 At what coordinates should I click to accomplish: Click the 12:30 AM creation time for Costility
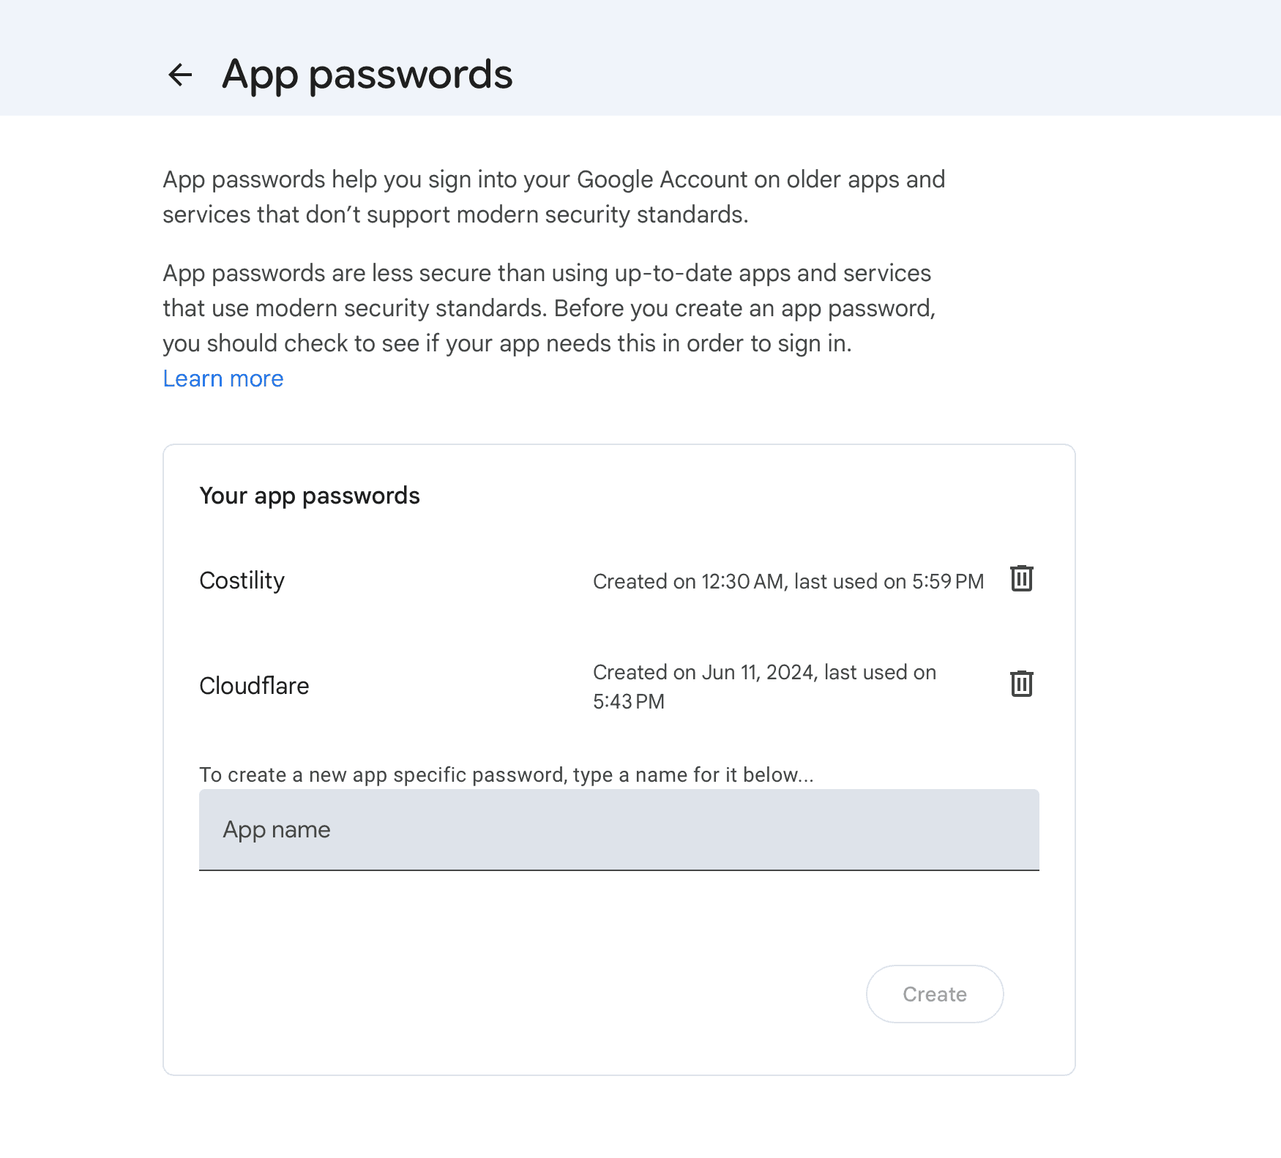tap(742, 581)
